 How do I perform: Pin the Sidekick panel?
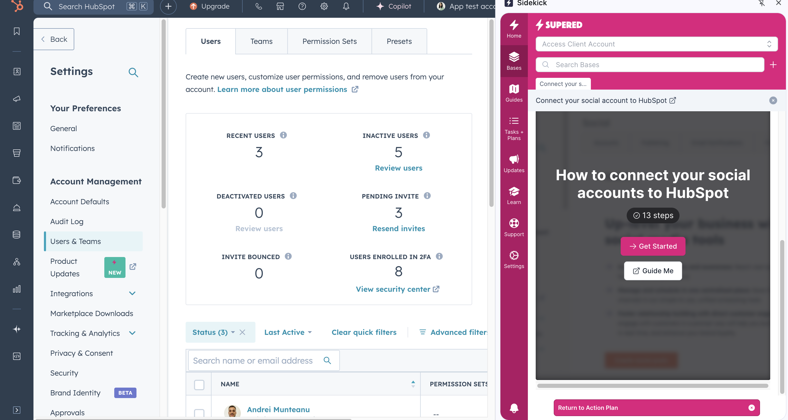(761, 3)
